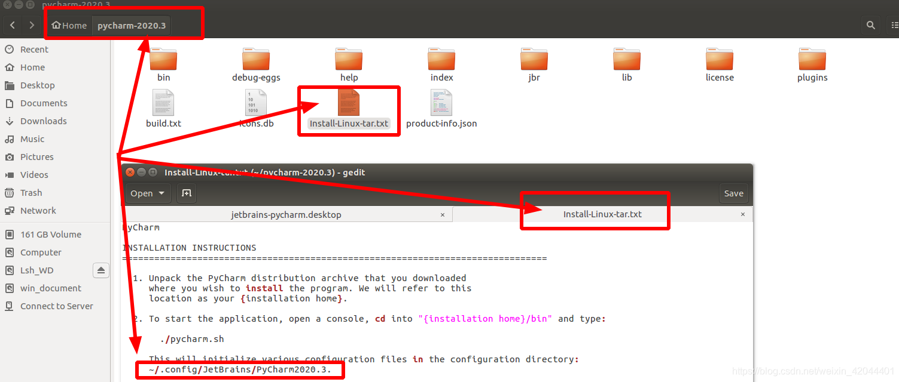Open the debug-eggs folder
This screenshot has width=899, height=382.
(256, 60)
